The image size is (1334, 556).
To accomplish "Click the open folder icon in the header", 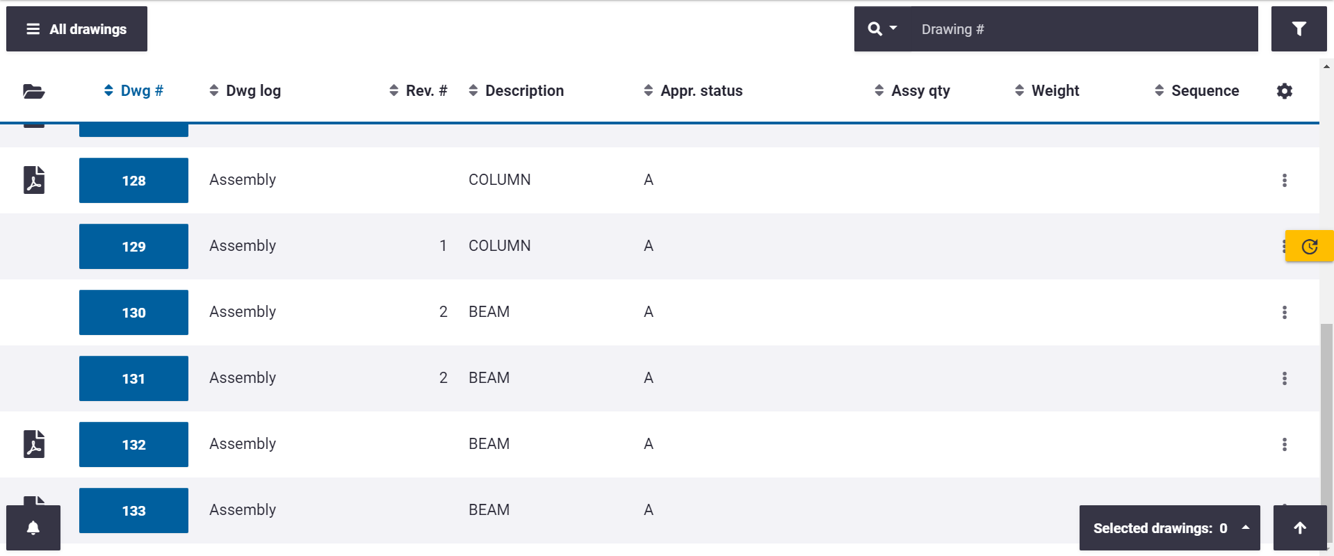I will [33, 91].
